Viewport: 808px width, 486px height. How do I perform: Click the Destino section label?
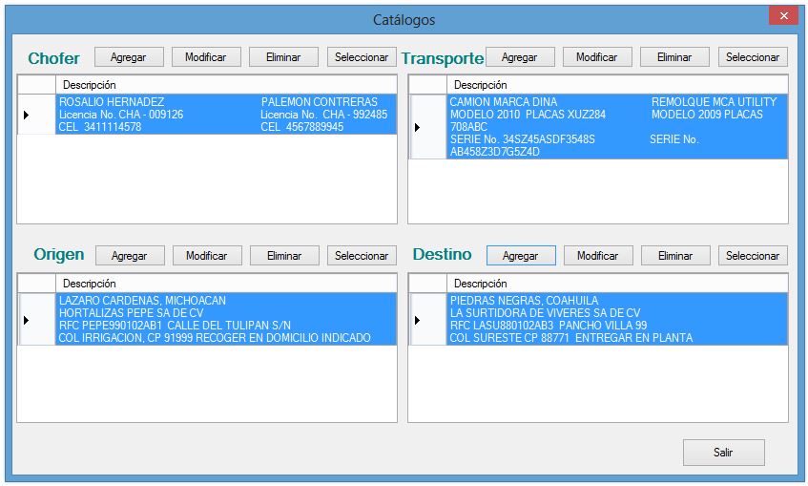442,254
